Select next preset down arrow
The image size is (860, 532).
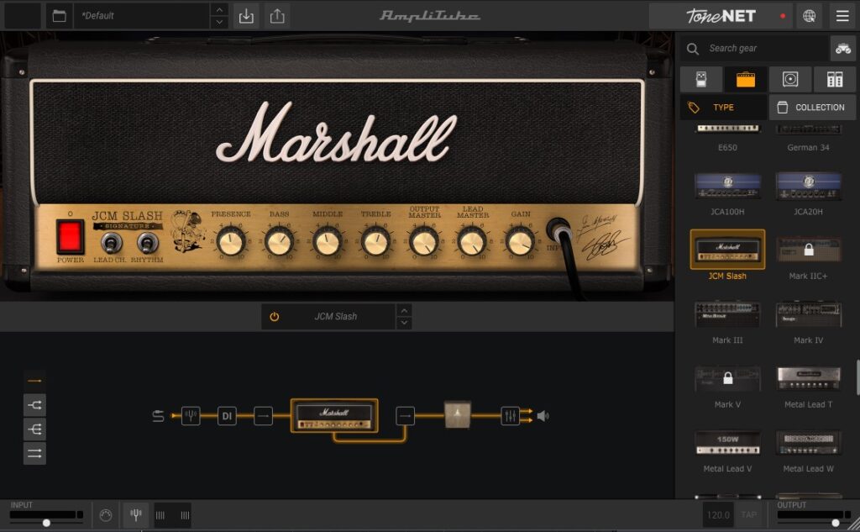(x=219, y=22)
